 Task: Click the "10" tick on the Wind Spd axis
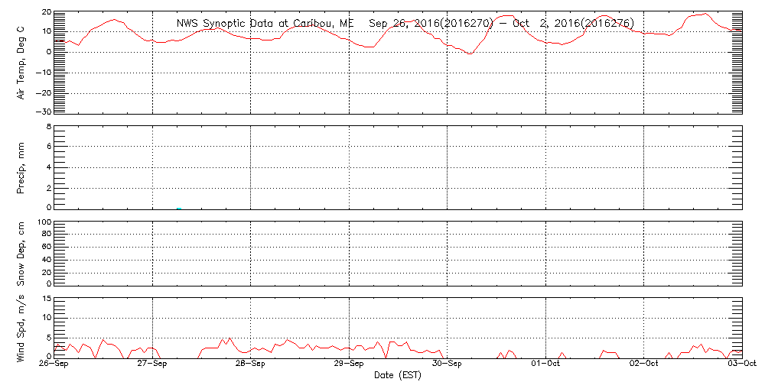tap(46, 317)
